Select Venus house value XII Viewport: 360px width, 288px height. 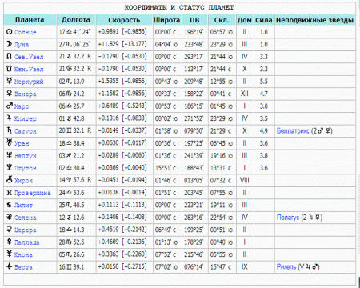click(x=245, y=94)
